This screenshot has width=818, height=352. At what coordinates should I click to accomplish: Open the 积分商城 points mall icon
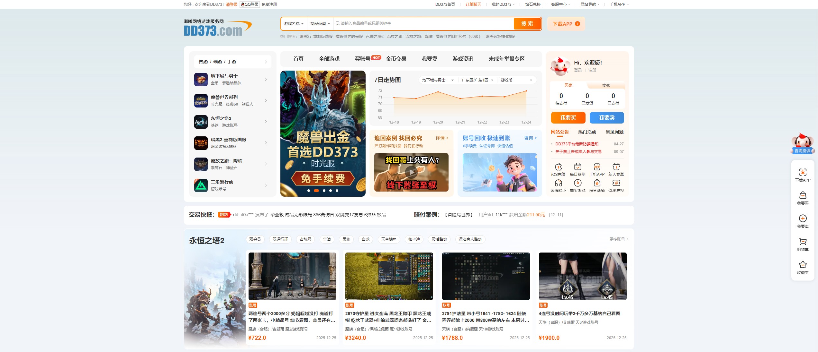[x=597, y=185]
